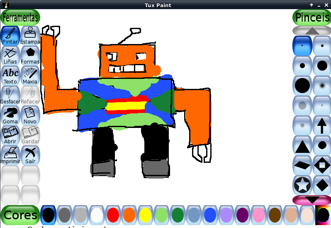Save the drawing with Gardar
The width and height of the screenshot is (331, 228).
coord(30,135)
